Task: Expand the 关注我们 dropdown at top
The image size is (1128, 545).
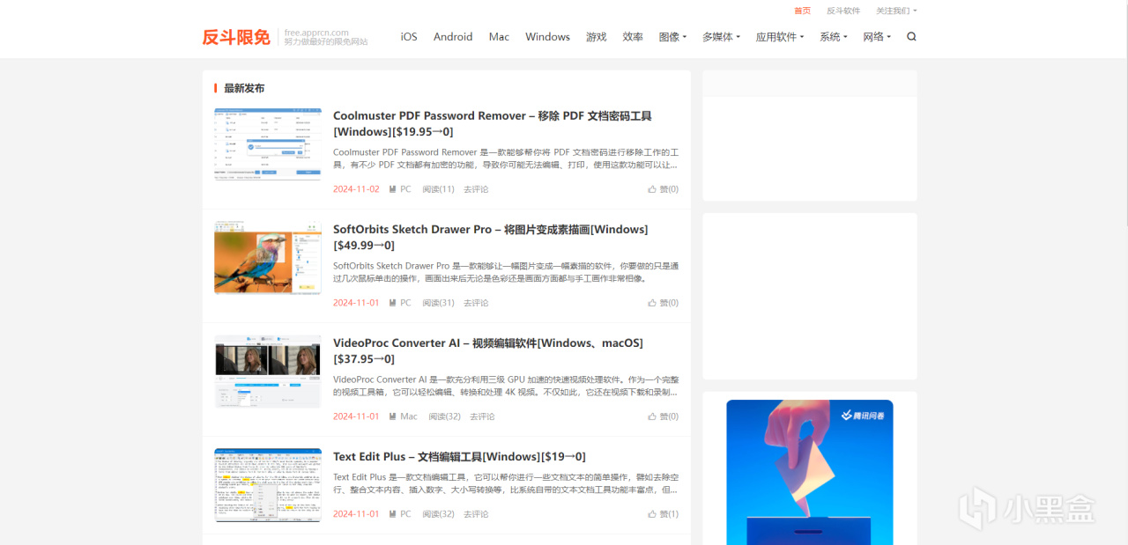Action: (896, 11)
